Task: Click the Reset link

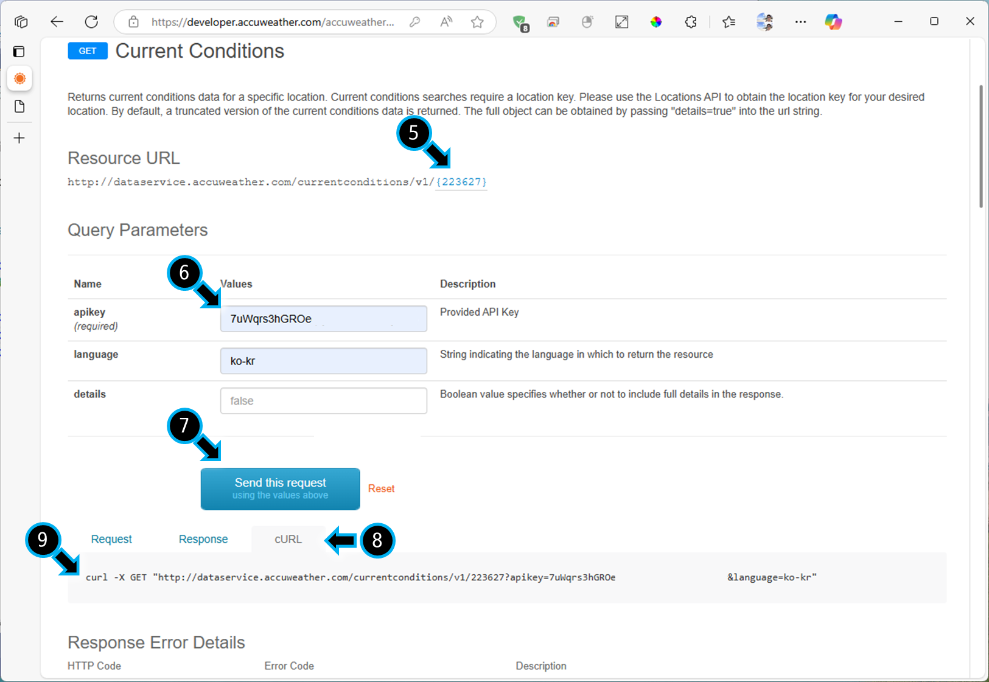Action: click(382, 489)
